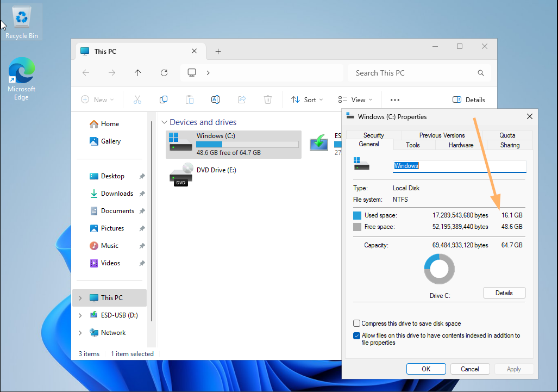Open Downloads folder in sidebar
This screenshot has height=392, width=558.
point(117,194)
